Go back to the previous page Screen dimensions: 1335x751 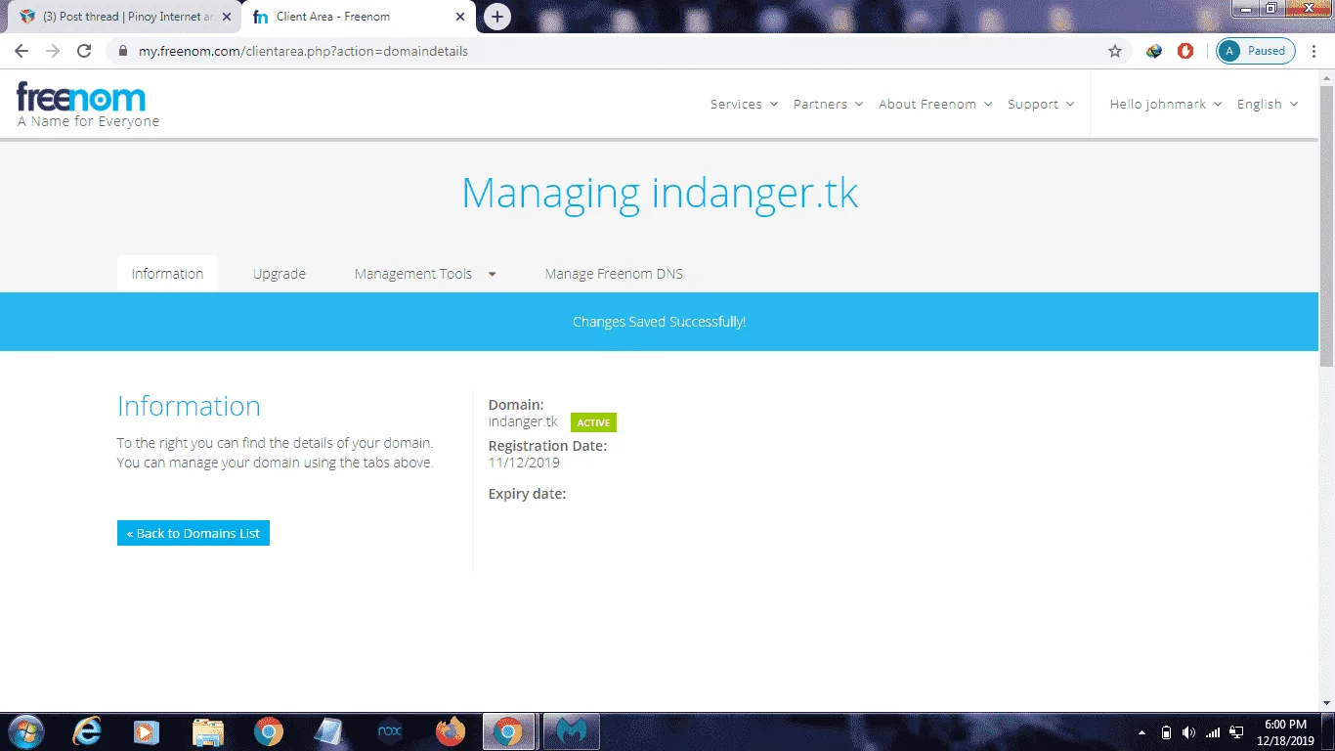pos(22,51)
